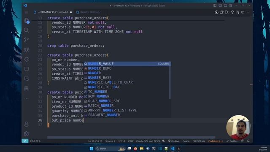
Task: Change encoding via UTF-8
Action: [x=121, y=141]
